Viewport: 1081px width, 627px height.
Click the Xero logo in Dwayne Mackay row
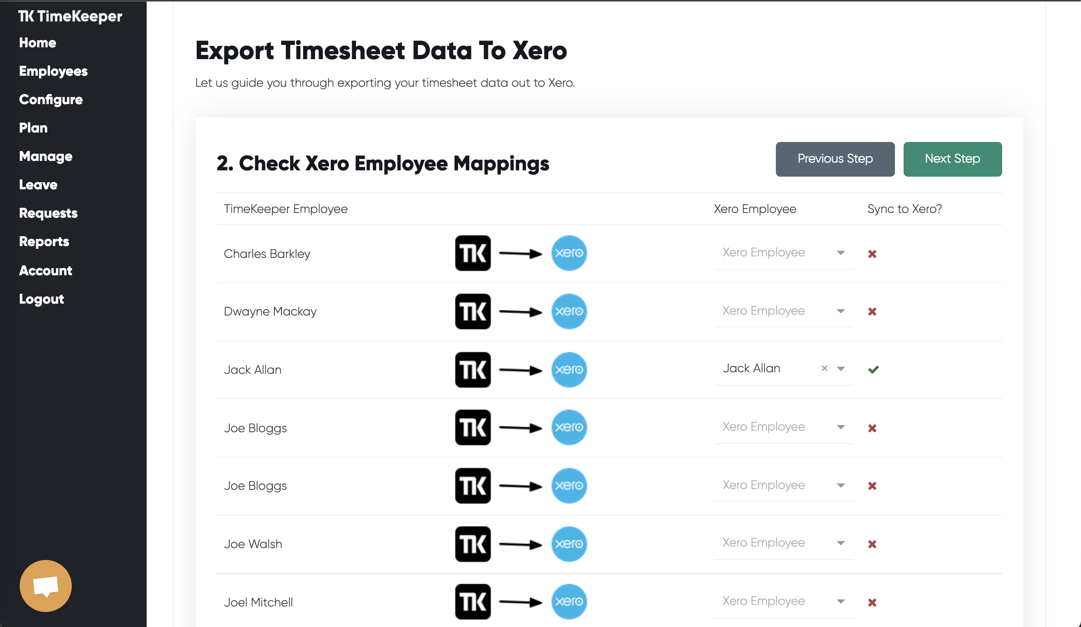coord(569,311)
